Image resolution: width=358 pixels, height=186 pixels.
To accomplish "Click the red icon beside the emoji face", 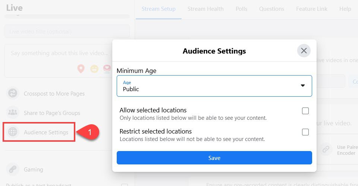I will pos(107,68).
